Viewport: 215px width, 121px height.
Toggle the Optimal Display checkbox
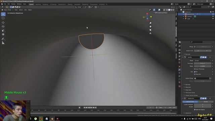[195, 110]
